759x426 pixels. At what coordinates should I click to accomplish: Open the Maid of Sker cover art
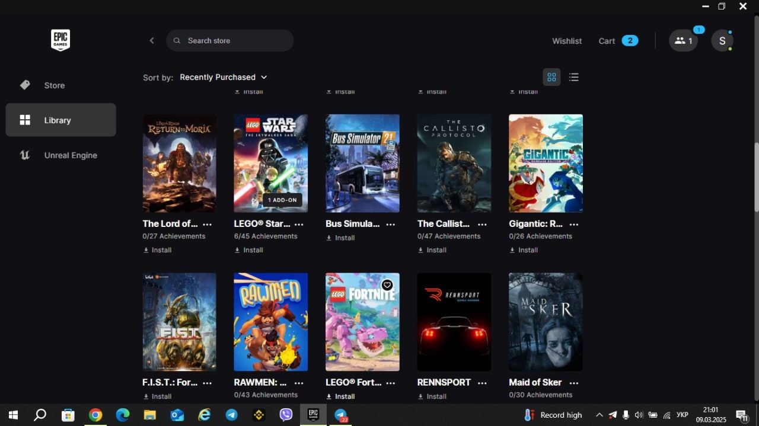tap(546, 322)
